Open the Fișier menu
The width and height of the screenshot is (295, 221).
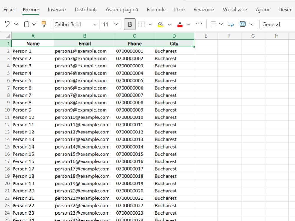point(9,10)
